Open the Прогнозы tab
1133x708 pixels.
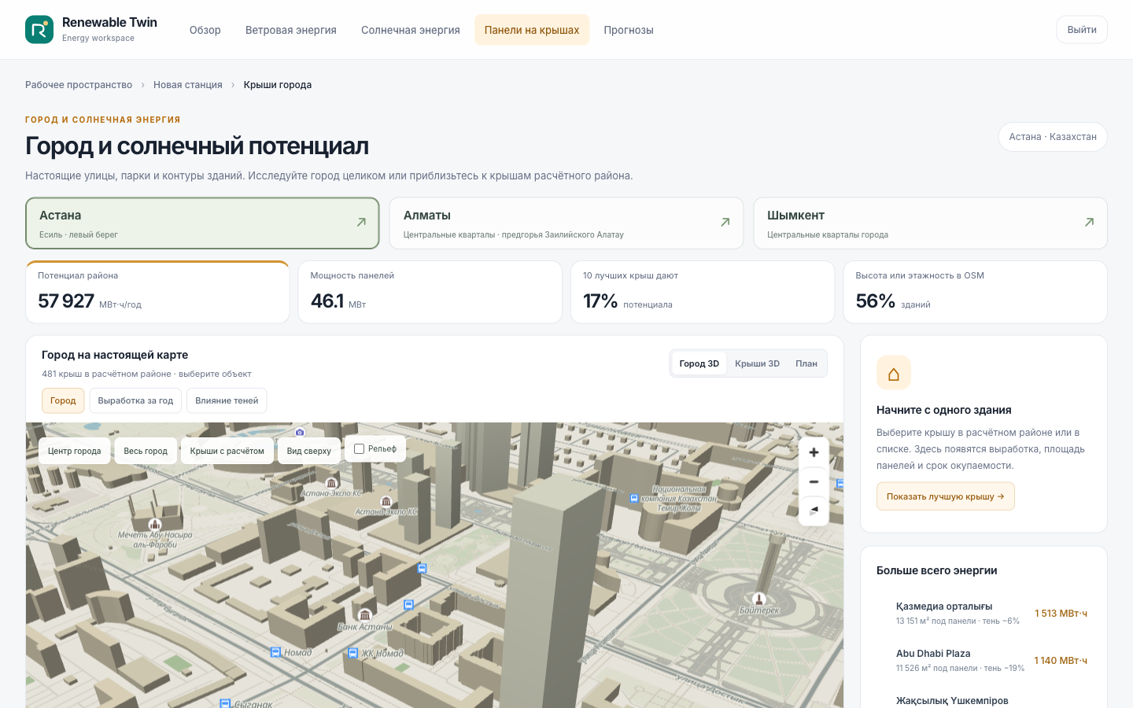tap(629, 30)
